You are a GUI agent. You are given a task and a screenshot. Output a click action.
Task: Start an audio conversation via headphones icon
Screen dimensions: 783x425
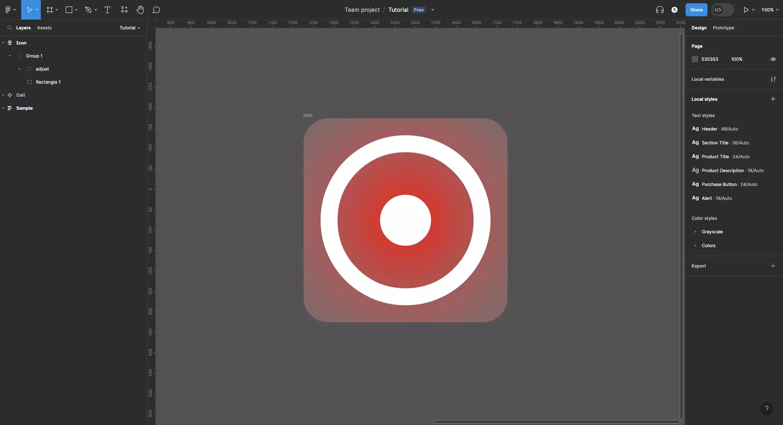click(x=660, y=10)
